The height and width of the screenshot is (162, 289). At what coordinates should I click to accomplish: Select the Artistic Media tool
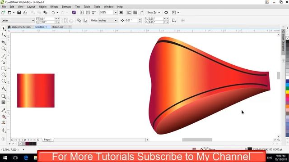click(x=3, y=62)
